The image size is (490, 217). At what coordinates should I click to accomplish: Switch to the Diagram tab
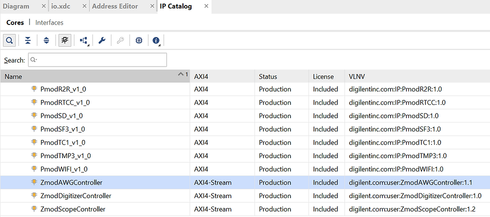(x=16, y=6)
